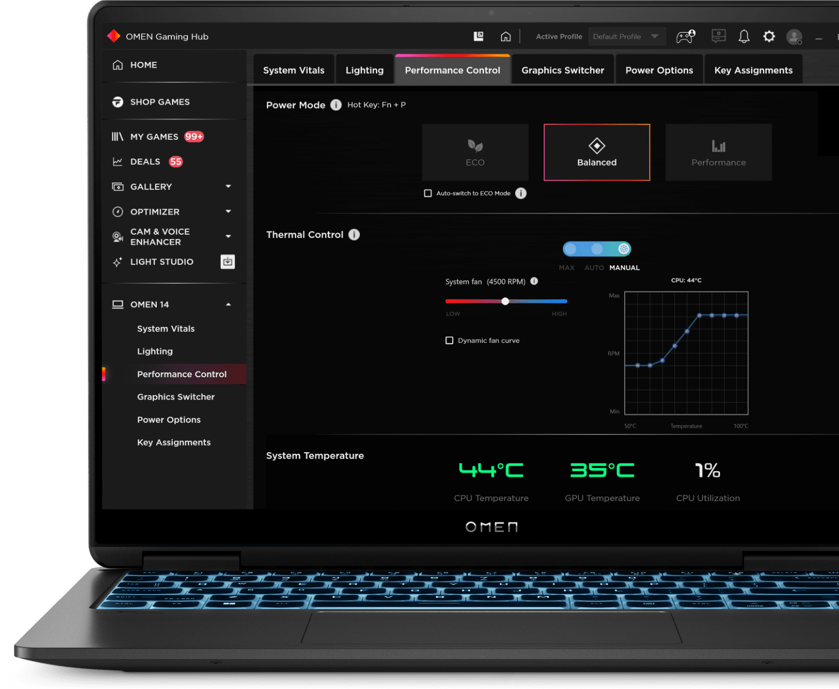Click the 35°C GPU Temperature readout
The width and height of the screenshot is (839, 689).
tap(602, 470)
